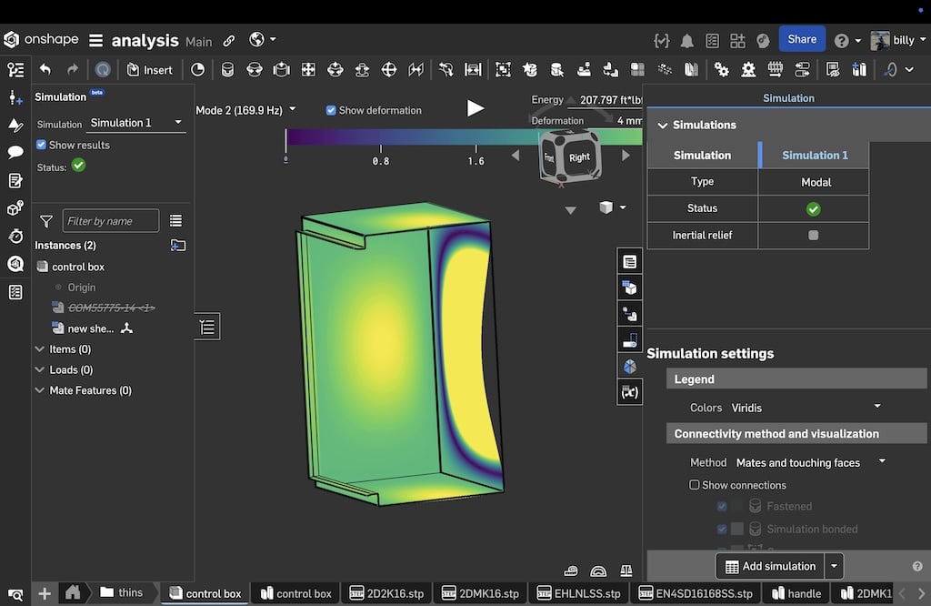The image size is (931, 606).
Task: Click the filter funnel icon
Action: 46,220
